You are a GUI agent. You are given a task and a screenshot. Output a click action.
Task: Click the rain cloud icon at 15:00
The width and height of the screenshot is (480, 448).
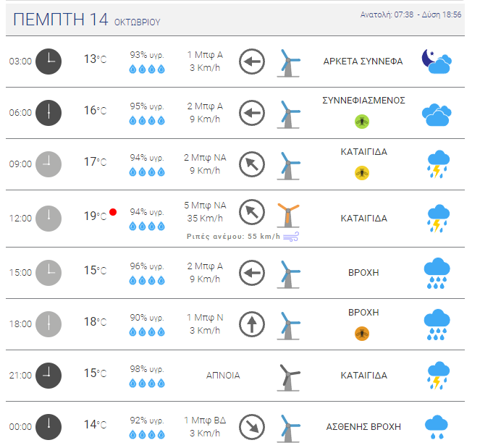coord(437,273)
